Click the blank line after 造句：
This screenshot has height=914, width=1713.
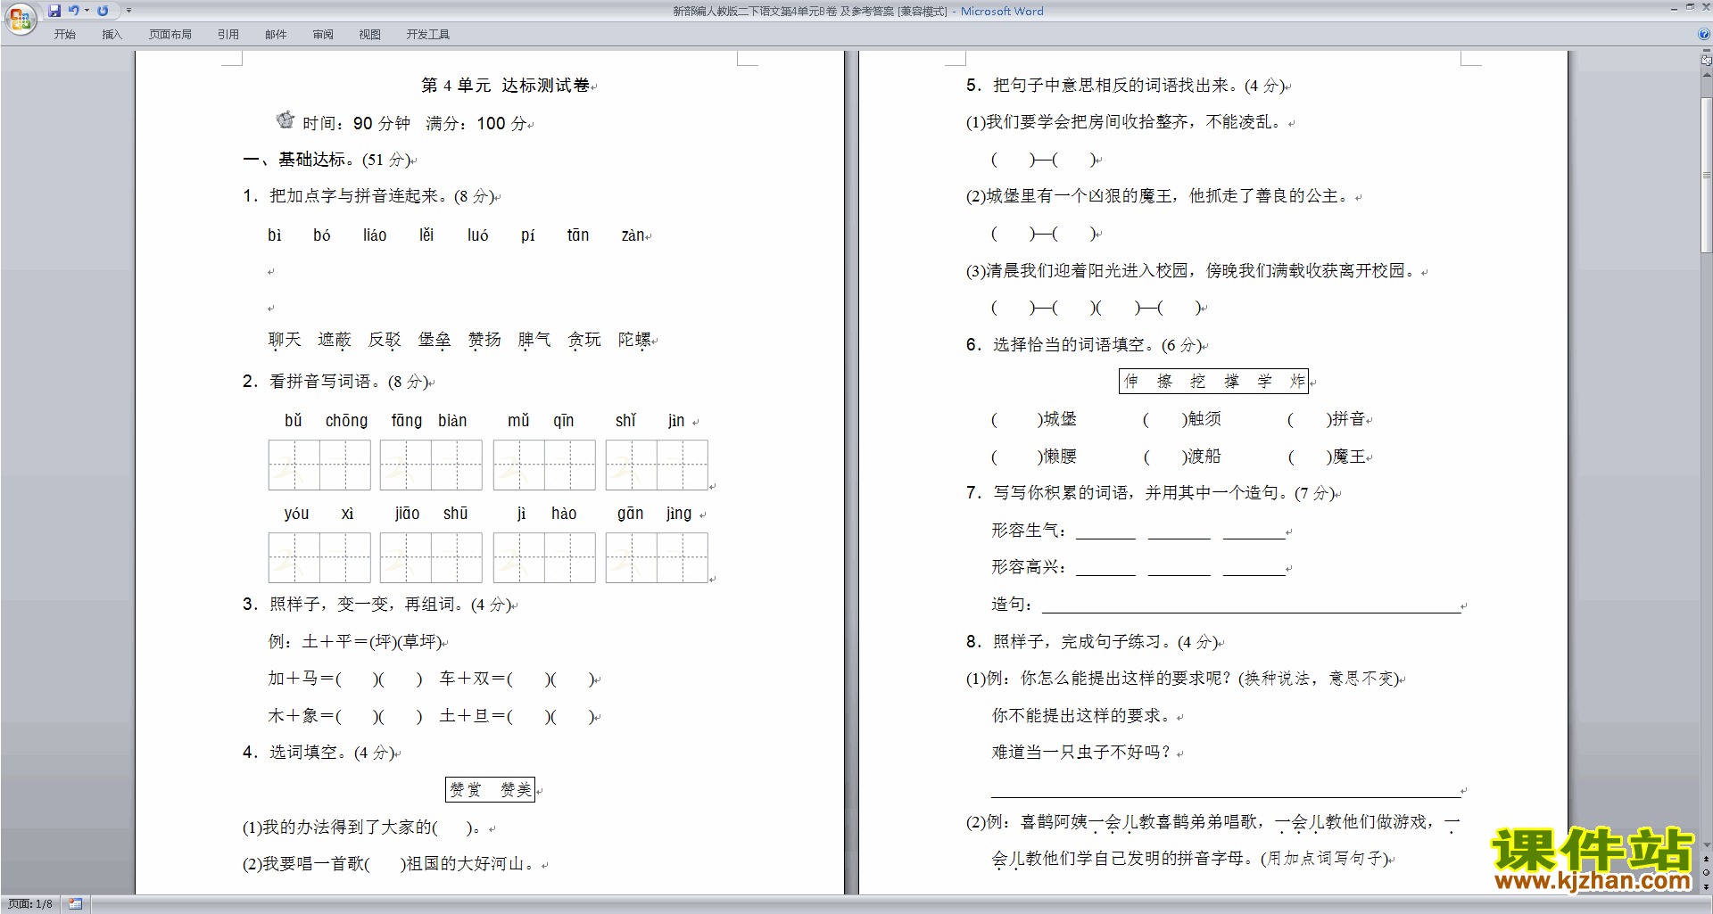1251,605
